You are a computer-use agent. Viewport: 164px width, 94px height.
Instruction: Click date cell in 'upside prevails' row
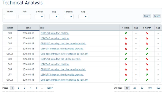tap(28, 59)
